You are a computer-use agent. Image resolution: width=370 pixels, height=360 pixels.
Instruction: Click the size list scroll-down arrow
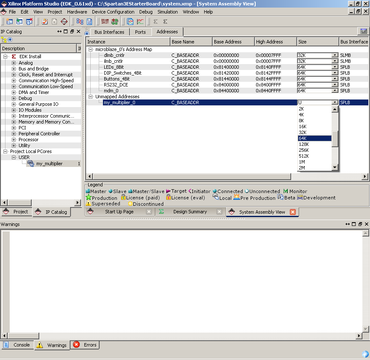click(x=335, y=167)
